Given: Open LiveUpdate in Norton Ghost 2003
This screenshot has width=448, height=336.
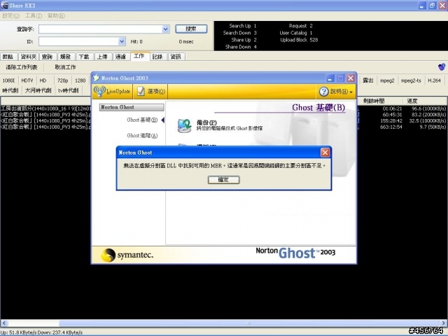Looking at the screenshot, I should pos(112,92).
